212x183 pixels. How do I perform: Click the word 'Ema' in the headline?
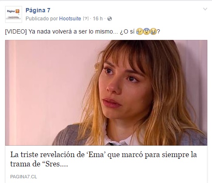[x=96, y=155]
